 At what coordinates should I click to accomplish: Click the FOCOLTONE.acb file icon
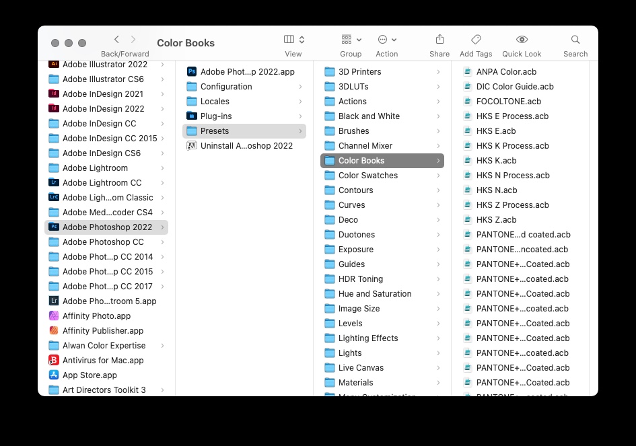[x=467, y=102]
